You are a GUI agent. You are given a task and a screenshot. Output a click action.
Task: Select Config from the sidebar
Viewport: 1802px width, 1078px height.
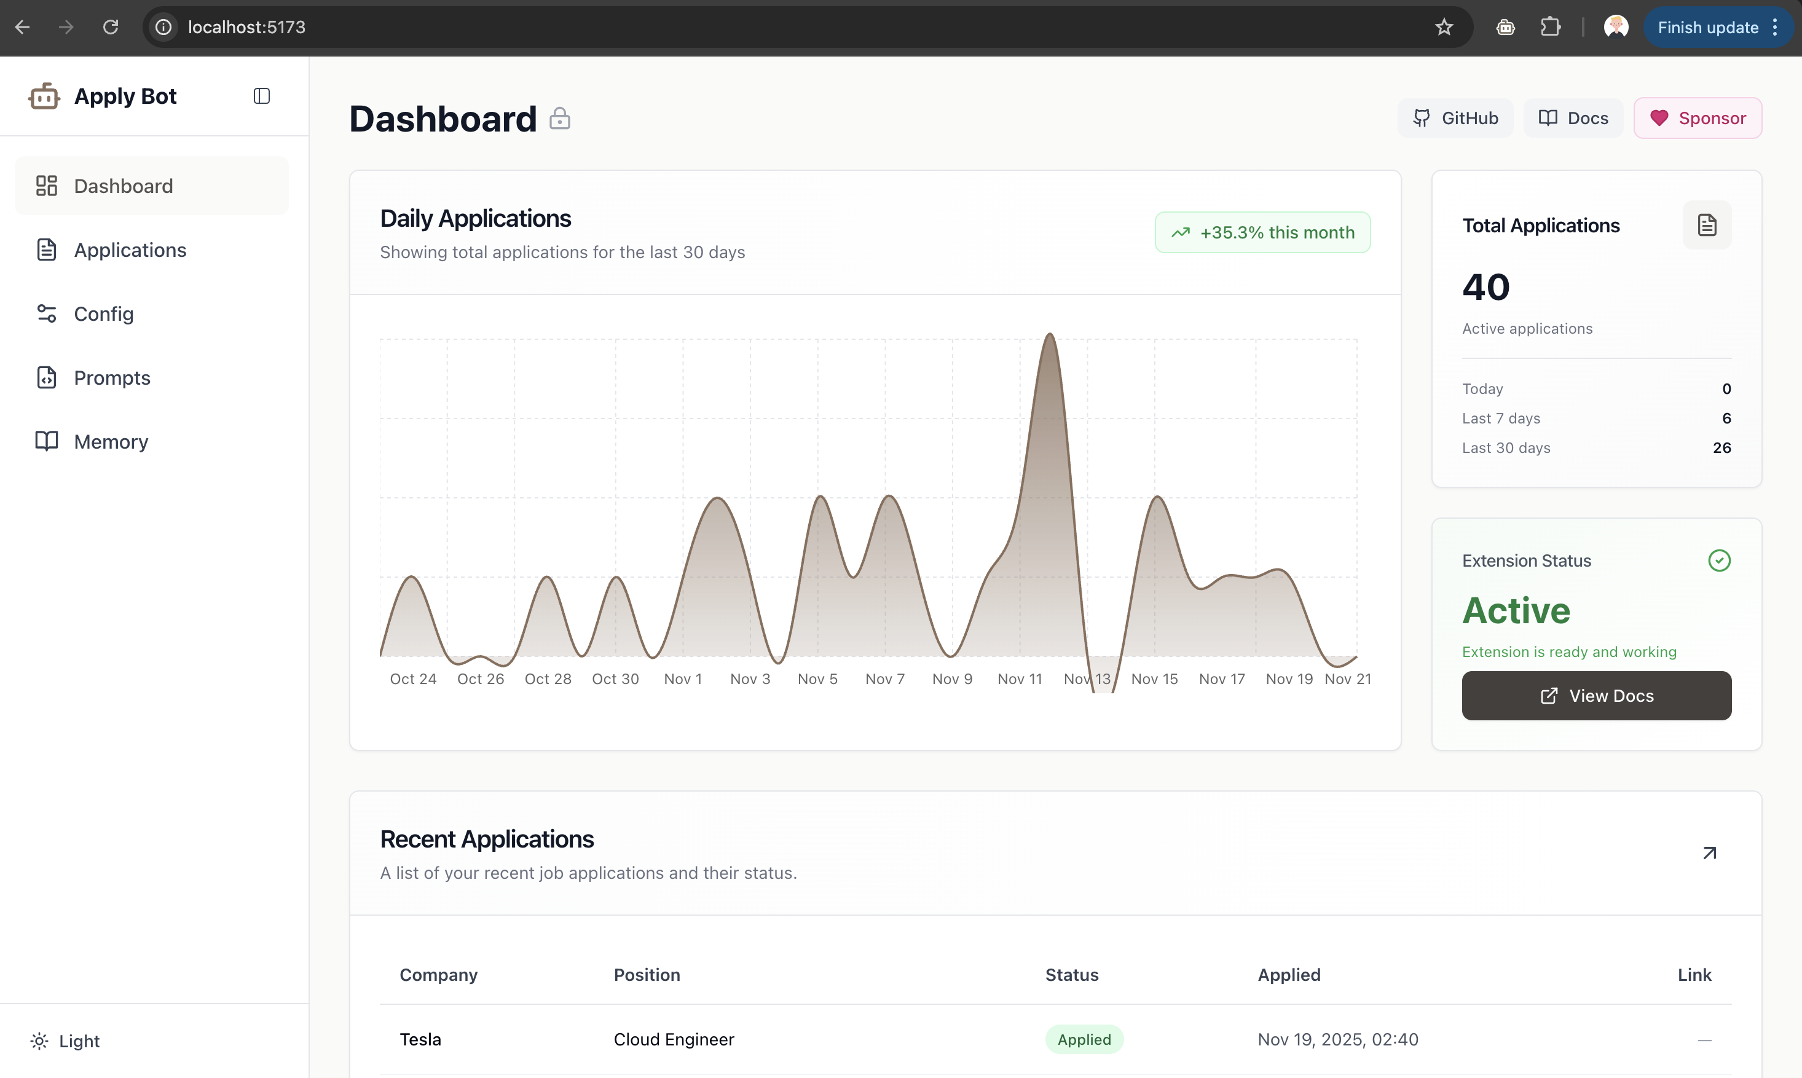click(104, 314)
